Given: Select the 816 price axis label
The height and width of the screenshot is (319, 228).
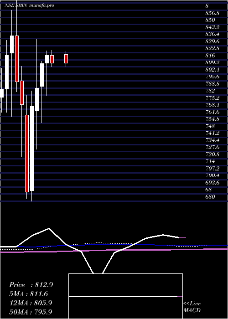Looking at the screenshot, I should [x=210, y=56].
